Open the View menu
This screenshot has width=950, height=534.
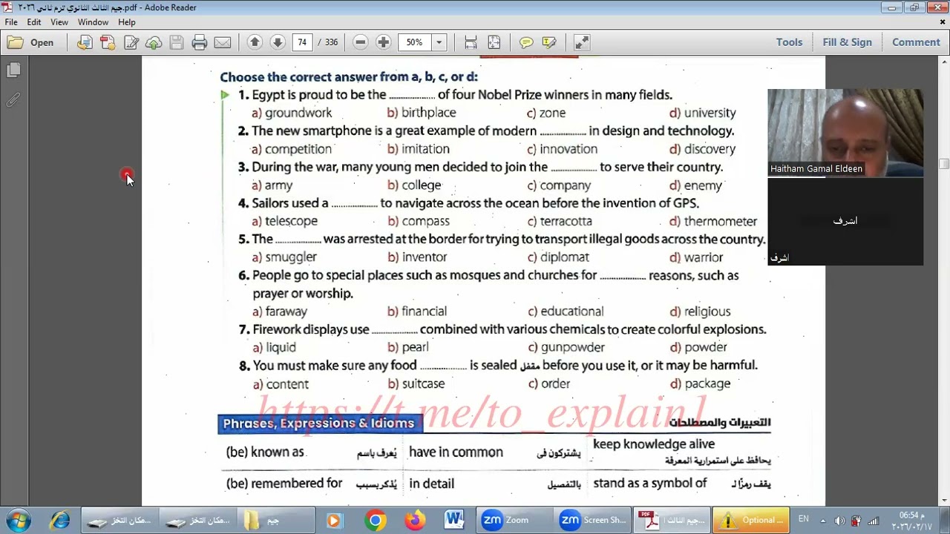tap(59, 22)
